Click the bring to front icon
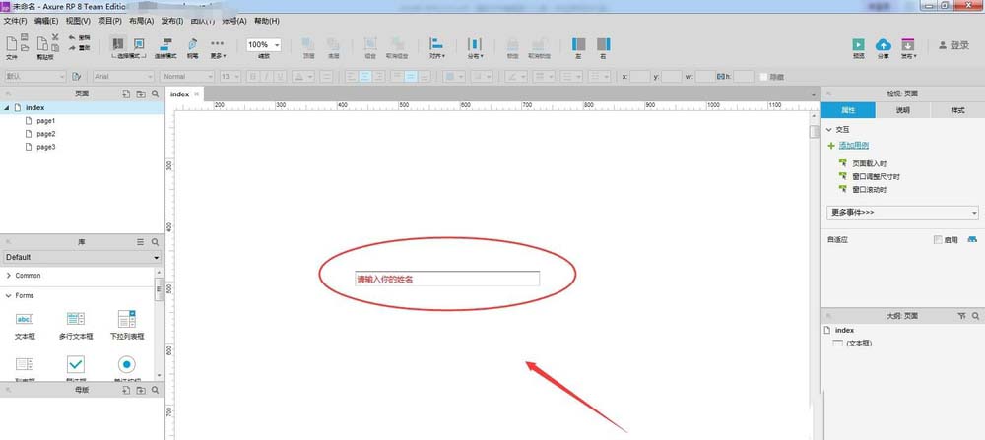Image resolution: width=985 pixels, height=440 pixels. (x=308, y=44)
